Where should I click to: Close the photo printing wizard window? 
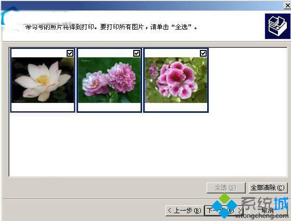click(x=287, y=6)
